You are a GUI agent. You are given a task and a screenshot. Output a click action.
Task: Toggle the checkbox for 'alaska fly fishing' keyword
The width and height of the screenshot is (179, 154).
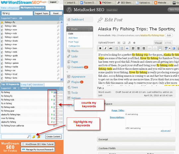point(61,122)
